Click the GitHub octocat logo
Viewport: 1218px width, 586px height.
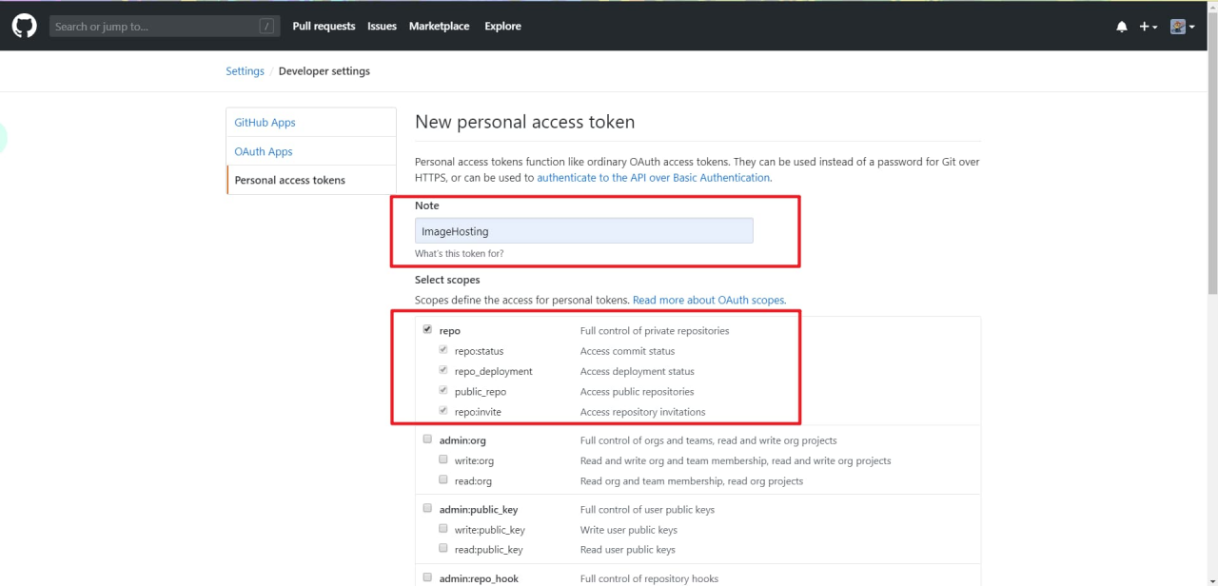tap(24, 26)
